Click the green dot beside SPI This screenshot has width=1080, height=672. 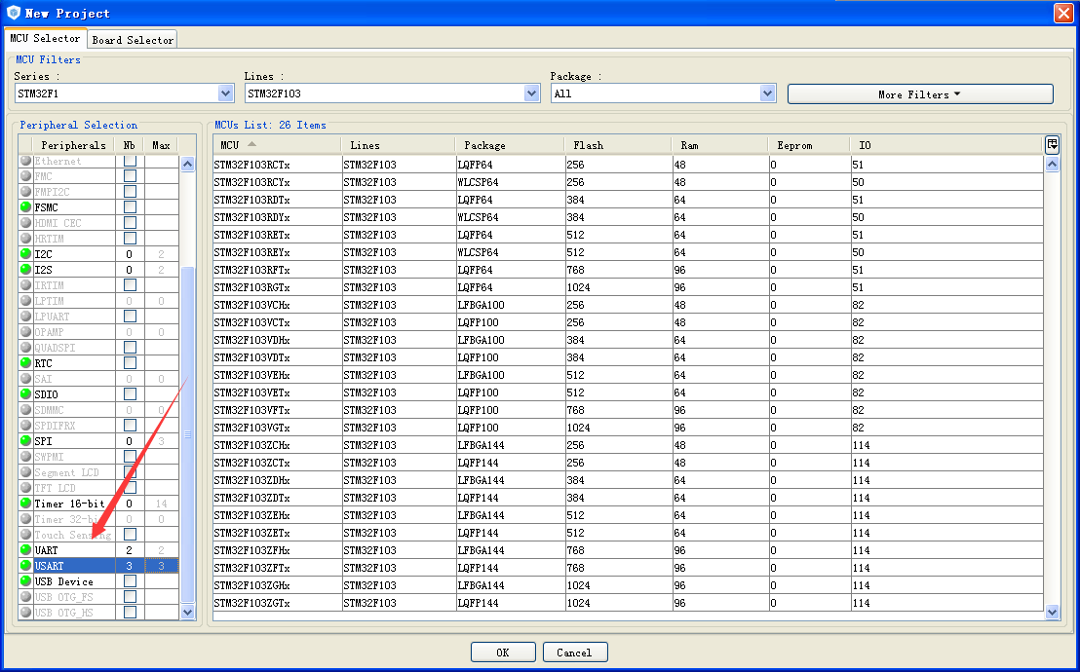click(25, 440)
